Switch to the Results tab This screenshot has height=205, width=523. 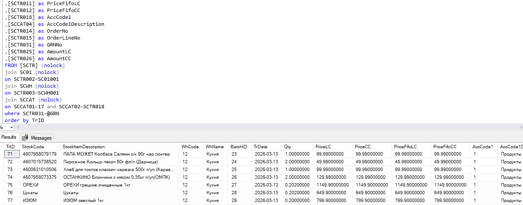coord(9,137)
